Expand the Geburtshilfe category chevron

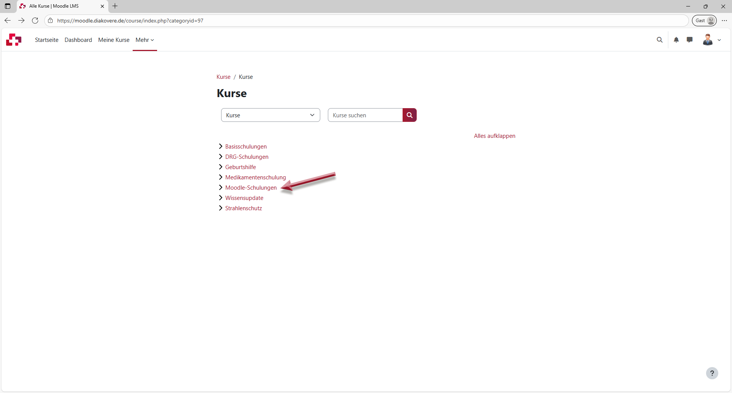tap(220, 167)
